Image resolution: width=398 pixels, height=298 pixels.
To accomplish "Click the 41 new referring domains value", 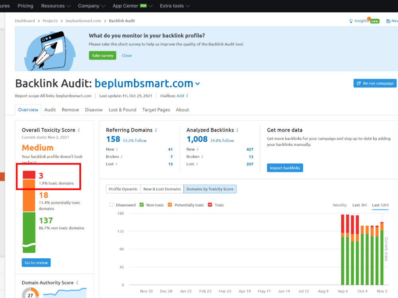I will coord(170,149).
